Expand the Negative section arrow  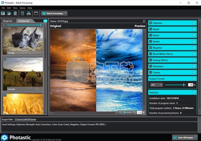194,48
